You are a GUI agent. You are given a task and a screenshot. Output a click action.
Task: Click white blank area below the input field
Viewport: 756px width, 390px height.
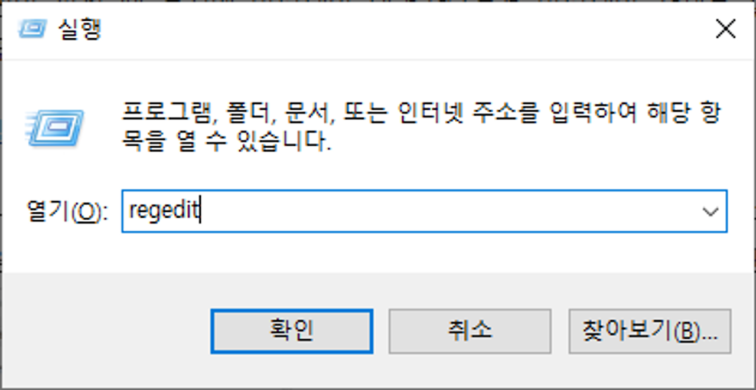pos(378,253)
